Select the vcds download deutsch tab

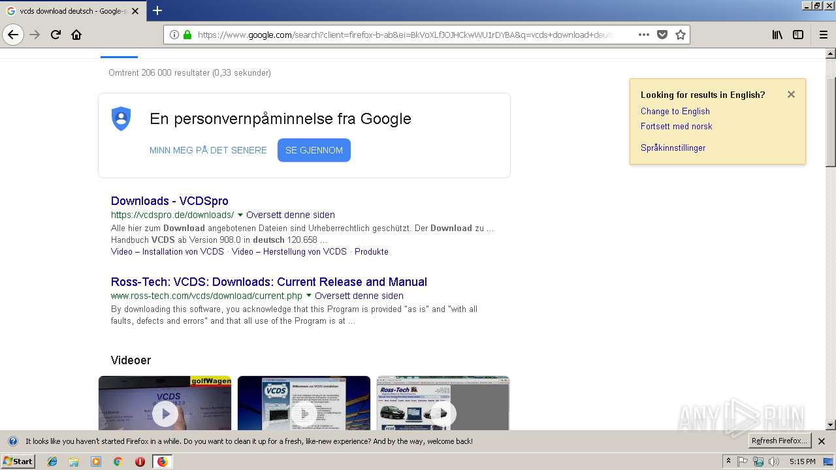(72, 11)
